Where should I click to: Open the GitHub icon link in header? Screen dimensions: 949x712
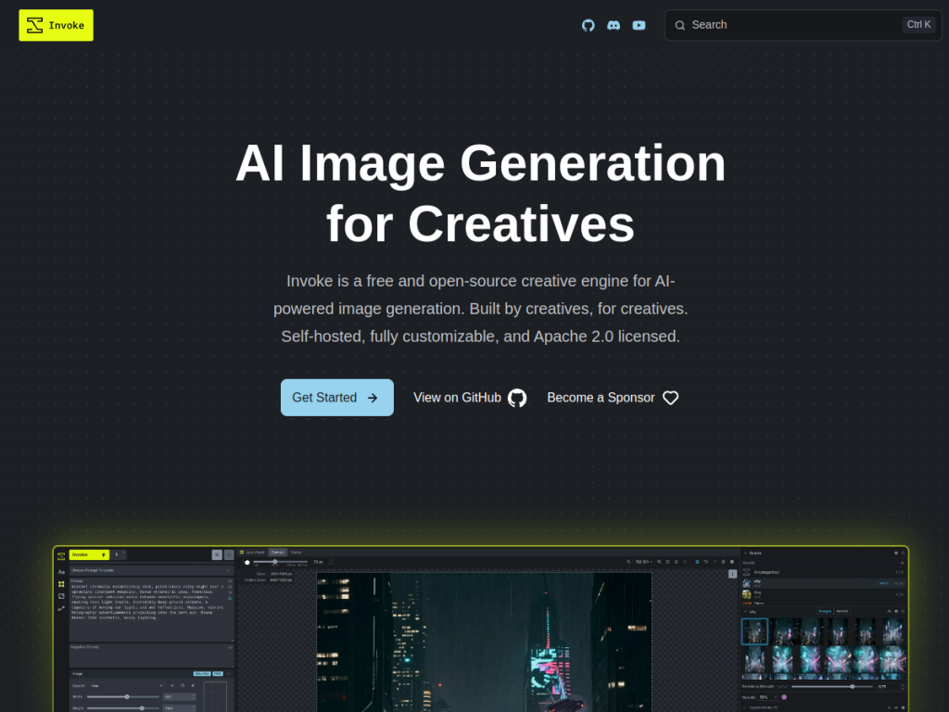tap(588, 25)
